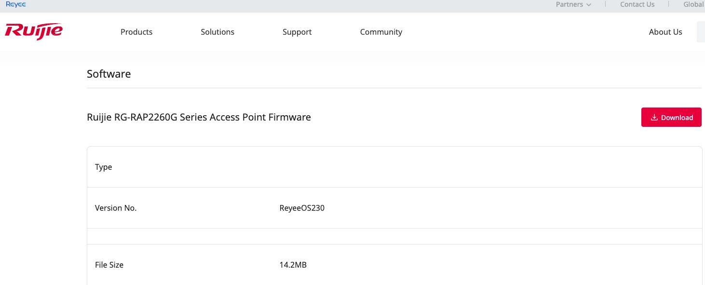
Task: Open the Products menu
Action: 136,32
